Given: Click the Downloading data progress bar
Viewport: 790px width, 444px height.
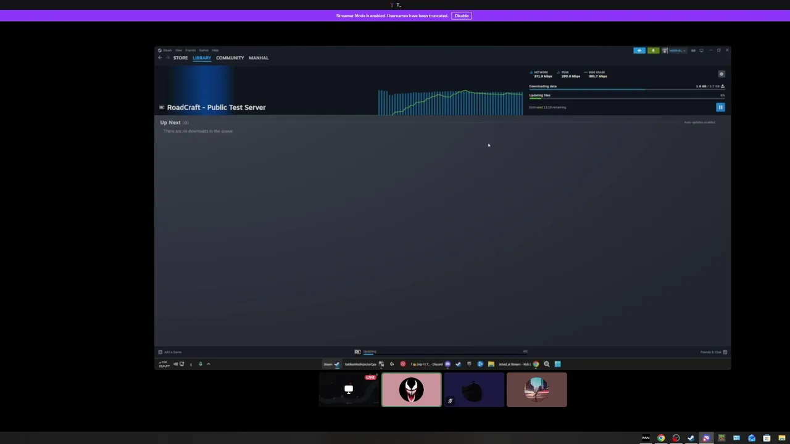Looking at the screenshot, I should (x=627, y=89).
